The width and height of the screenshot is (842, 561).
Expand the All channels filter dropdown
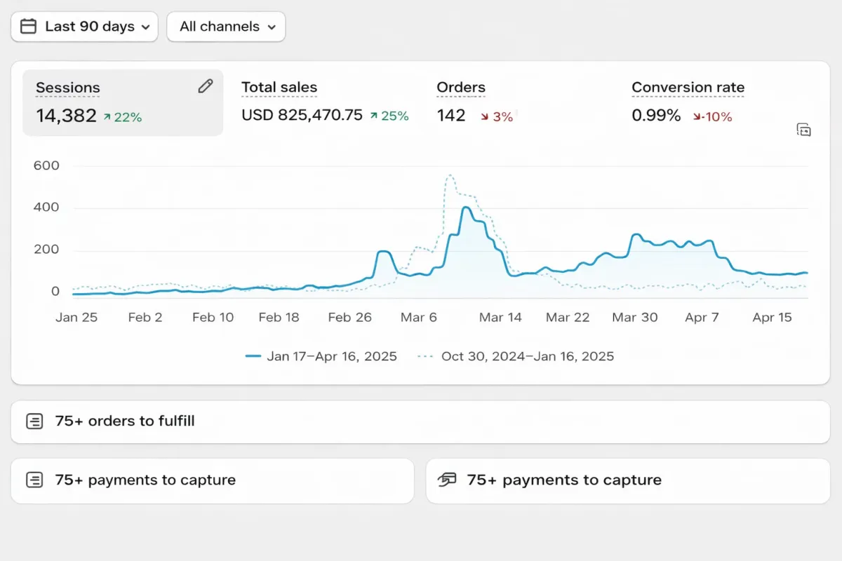tap(225, 27)
